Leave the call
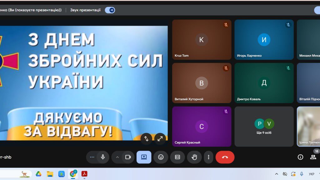The height and width of the screenshot is (180, 320). click(x=225, y=157)
